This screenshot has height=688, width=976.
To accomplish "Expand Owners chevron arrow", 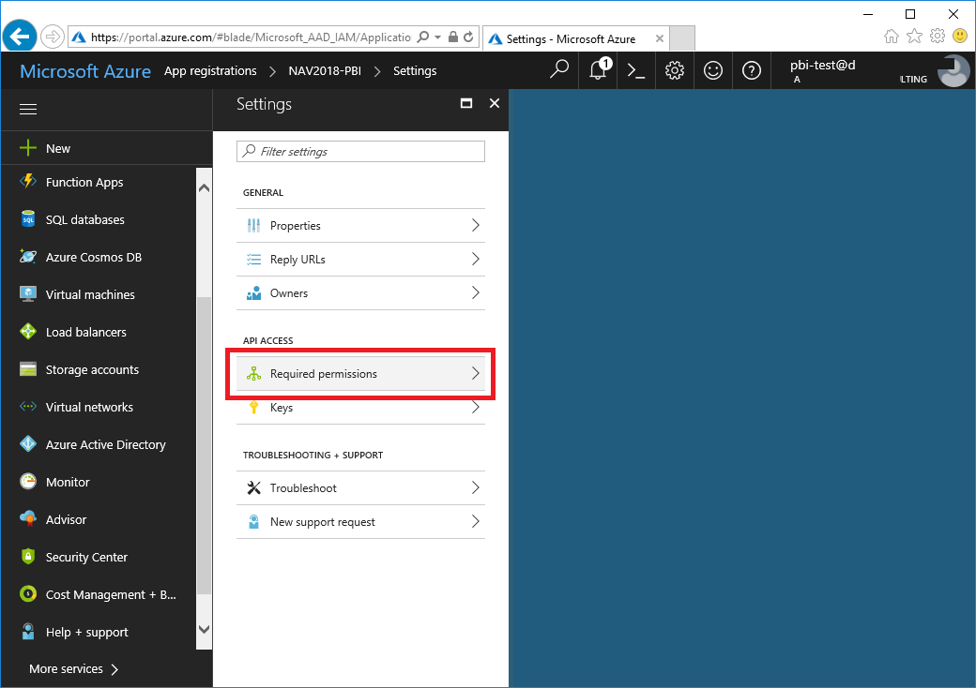I will point(476,292).
